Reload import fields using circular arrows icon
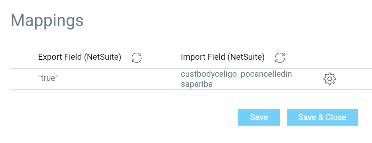 point(280,58)
